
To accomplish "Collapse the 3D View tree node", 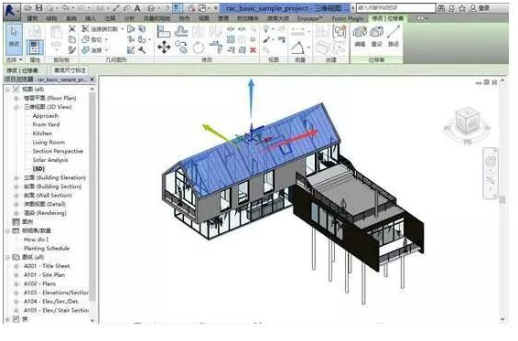I will pyautogui.click(x=16, y=107).
